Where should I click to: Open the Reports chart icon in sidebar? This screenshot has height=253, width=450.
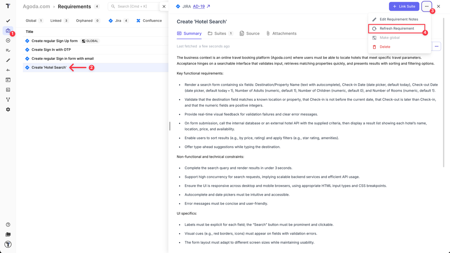[x=8, y=90]
